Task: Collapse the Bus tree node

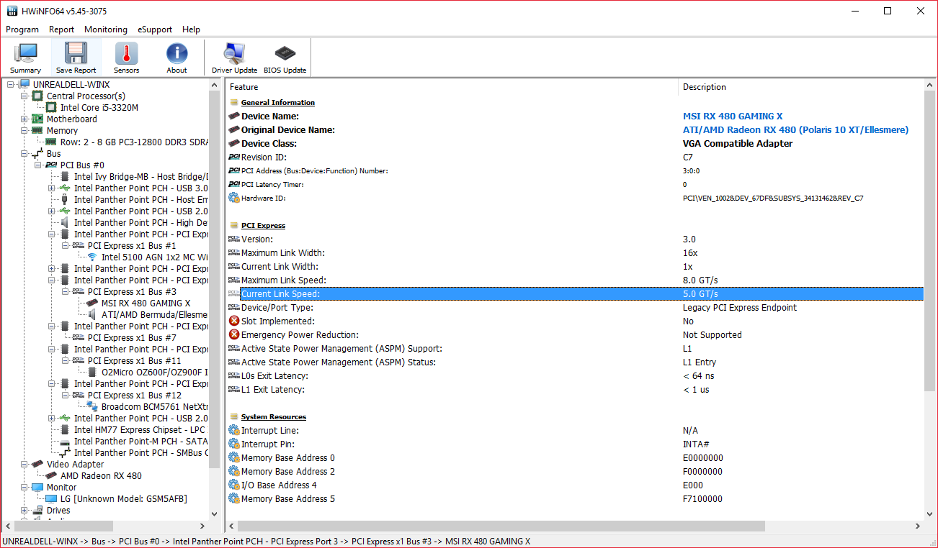Action: [x=24, y=153]
